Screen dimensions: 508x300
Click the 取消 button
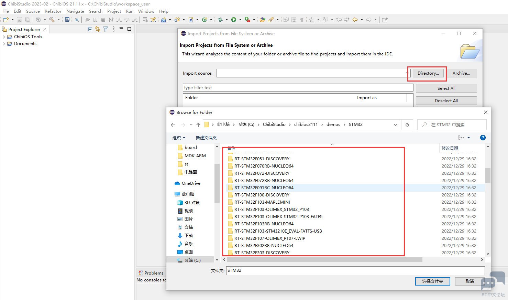pyautogui.click(x=470, y=281)
